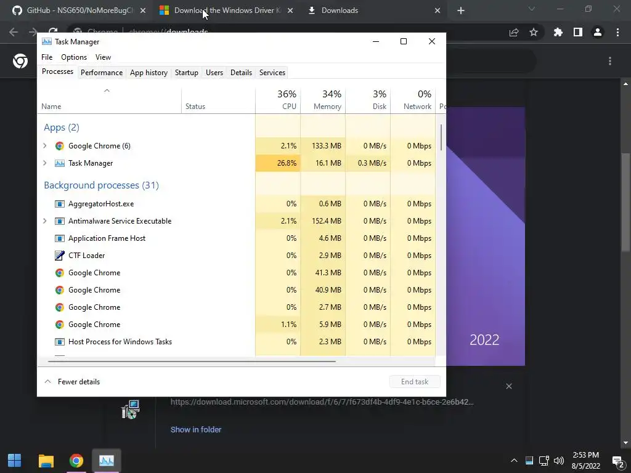Open the View menu in Task Manager
The image size is (631, 473).
[x=103, y=57]
